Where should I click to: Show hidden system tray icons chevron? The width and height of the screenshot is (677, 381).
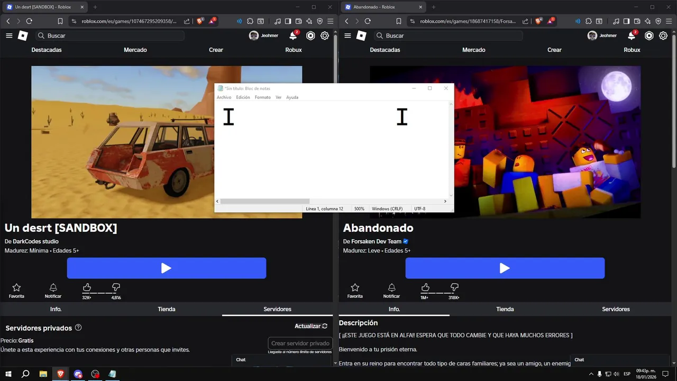pyautogui.click(x=591, y=374)
